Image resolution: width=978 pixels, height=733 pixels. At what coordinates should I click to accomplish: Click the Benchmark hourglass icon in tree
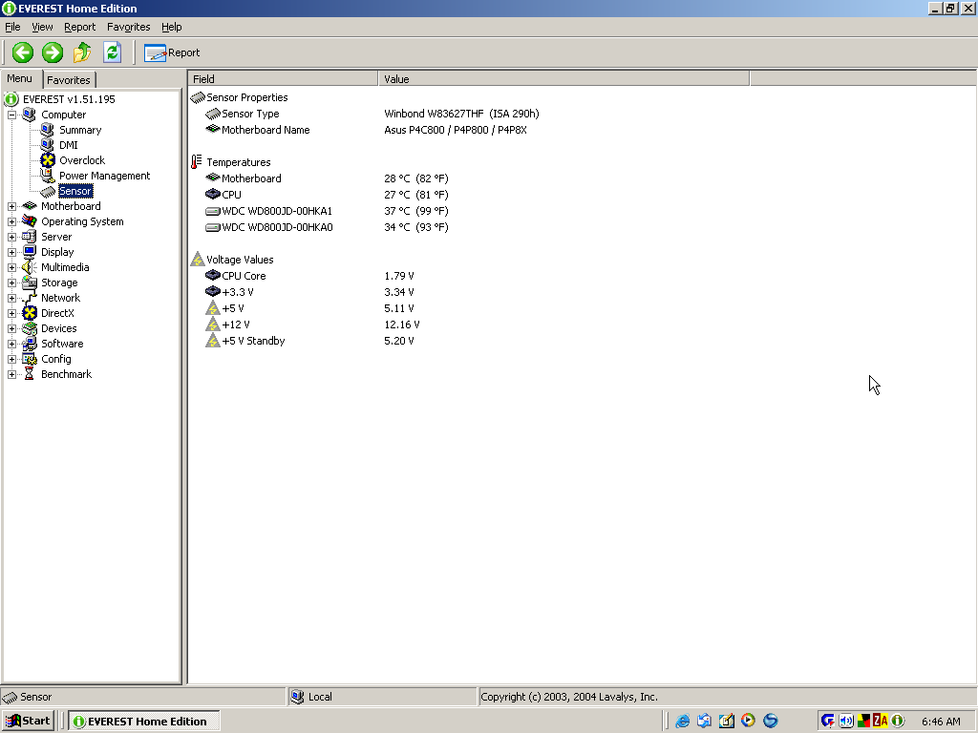click(30, 374)
